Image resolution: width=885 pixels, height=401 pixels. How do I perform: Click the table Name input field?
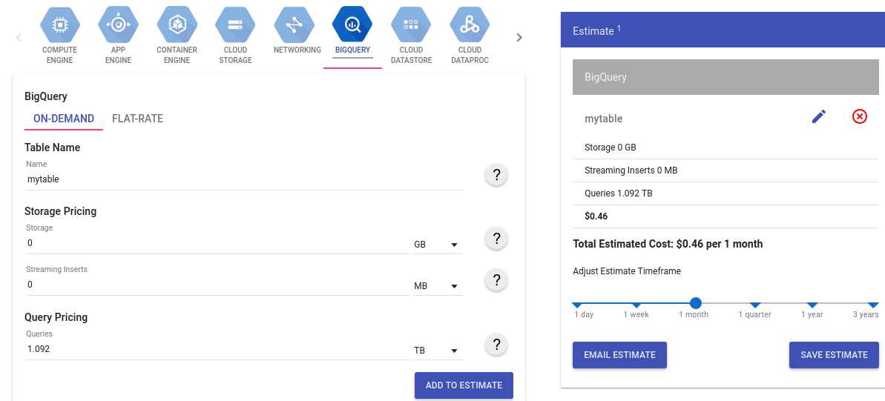[244, 179]
